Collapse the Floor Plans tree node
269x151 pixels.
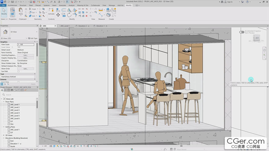click(4, 102)
